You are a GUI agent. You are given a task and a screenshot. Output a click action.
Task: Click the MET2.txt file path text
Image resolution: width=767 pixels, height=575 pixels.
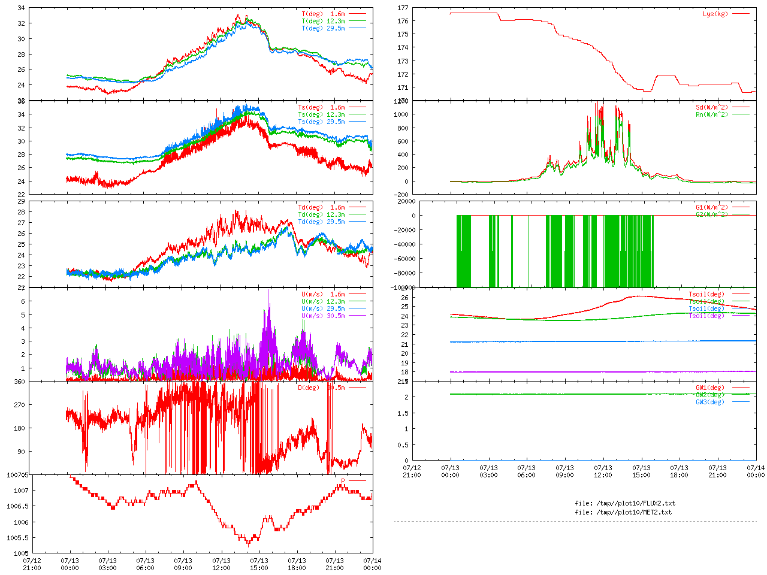click(623, 512)
